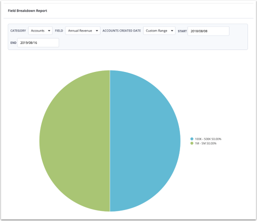The image size is (257, 221).
Task: Click the arrow on Annual Revenue dropdown
Action: (x=97, y=30)
